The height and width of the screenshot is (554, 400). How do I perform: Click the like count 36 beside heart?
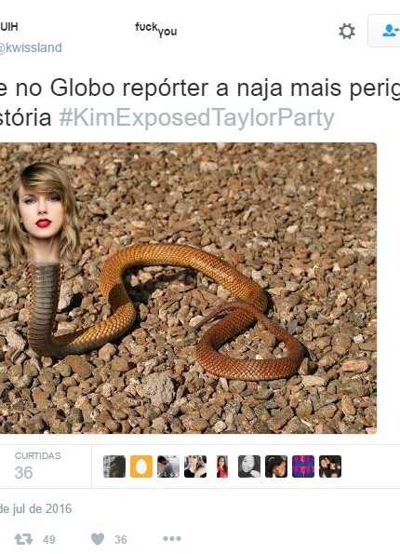click(120, 539)
